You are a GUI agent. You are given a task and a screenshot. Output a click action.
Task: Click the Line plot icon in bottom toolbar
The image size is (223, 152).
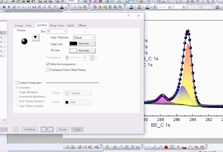(x=149, y=147)
